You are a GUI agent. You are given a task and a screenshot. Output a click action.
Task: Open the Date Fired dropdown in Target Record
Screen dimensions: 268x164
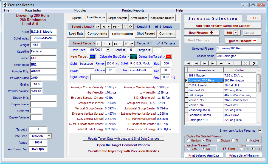pyautogui.click(x=108, y=50)
